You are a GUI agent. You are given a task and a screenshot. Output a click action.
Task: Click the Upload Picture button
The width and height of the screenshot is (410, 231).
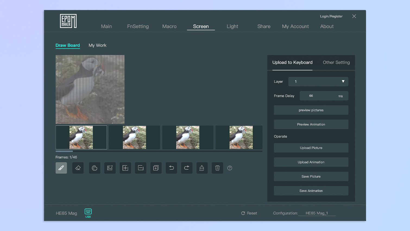pos(311,148)
